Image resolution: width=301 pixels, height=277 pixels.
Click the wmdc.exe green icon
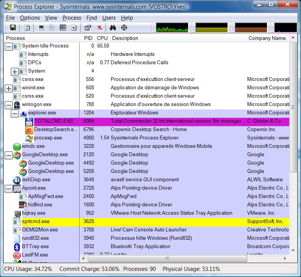coord(17,147)
